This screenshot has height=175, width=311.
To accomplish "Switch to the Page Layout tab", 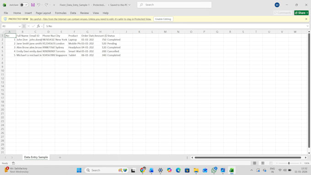I will click(43, 13).
